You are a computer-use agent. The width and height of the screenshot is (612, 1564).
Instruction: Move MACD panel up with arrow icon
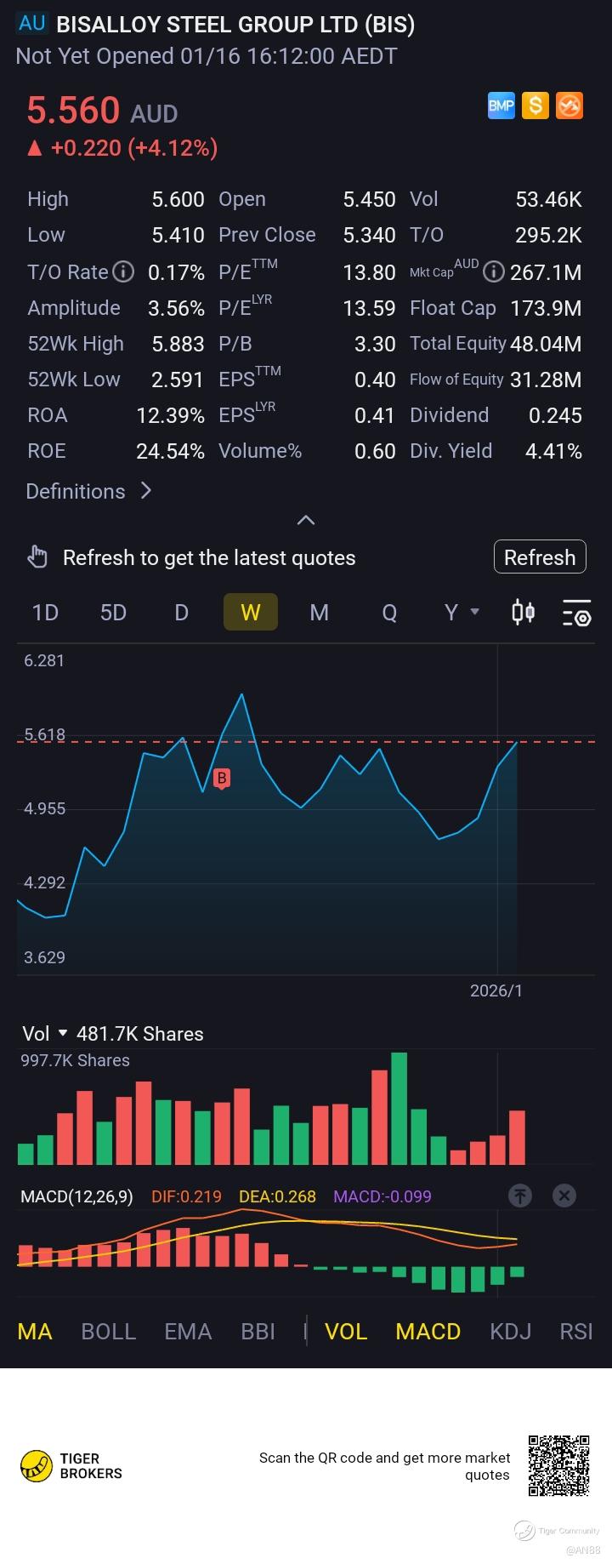tap(519, 1196)
